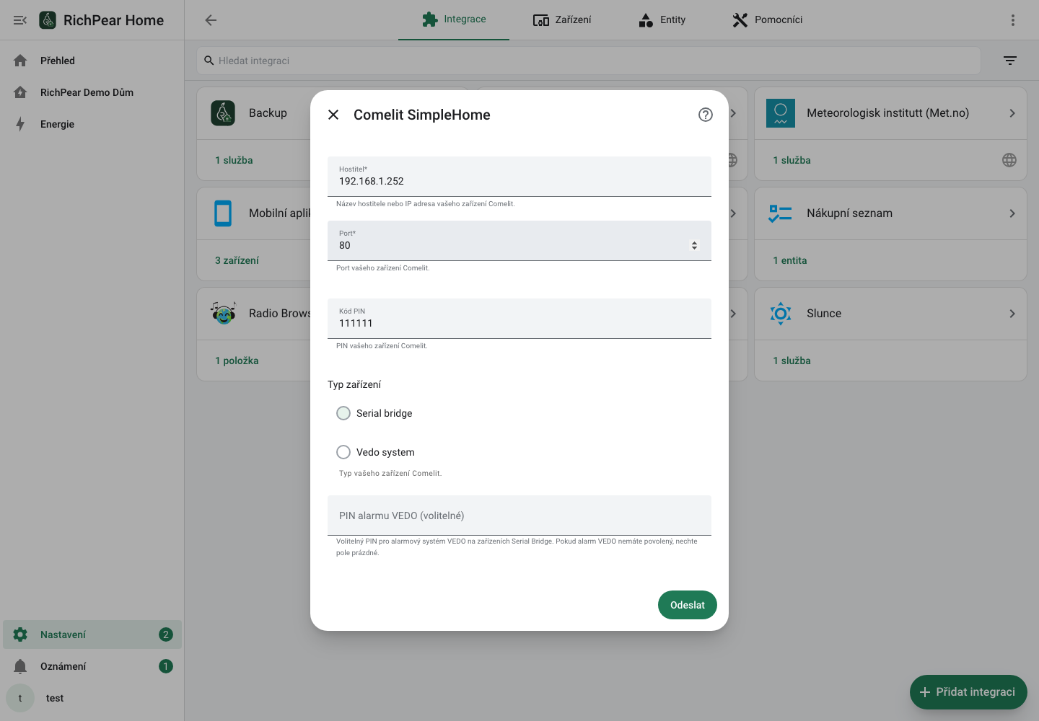Close the Comelit SimpleHome dialog
The image size is (1039, 721).
pos(333,115)
